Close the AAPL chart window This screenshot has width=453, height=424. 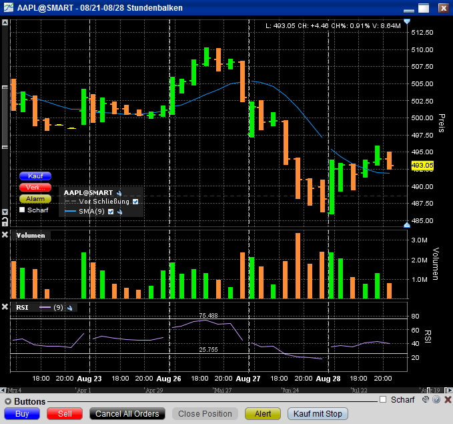pyautogui.click(x=443, y=8)
